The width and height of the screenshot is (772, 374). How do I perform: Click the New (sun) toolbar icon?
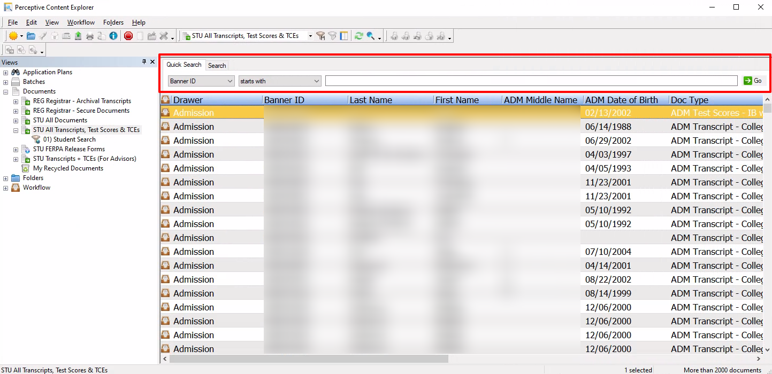click(13, 36)
